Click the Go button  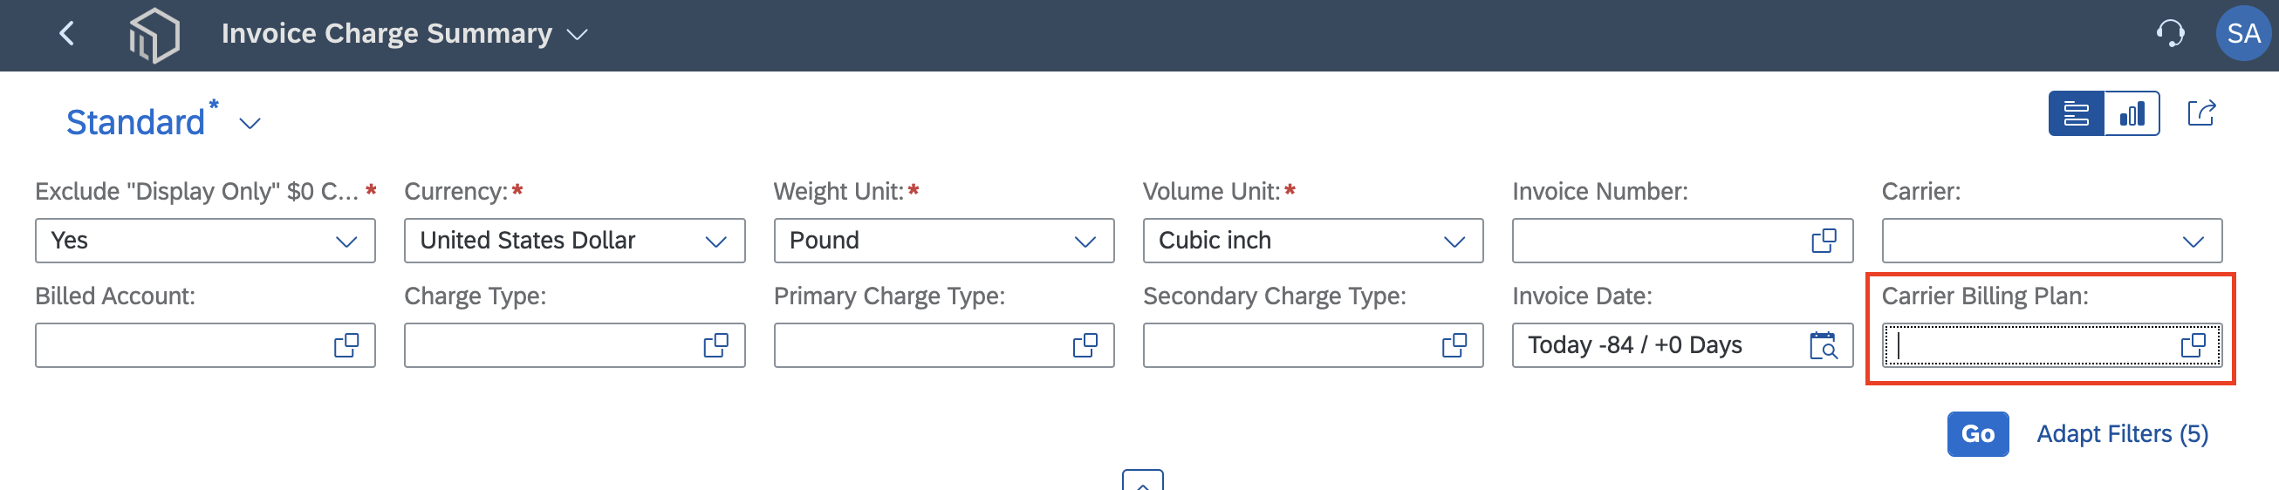1977,434
